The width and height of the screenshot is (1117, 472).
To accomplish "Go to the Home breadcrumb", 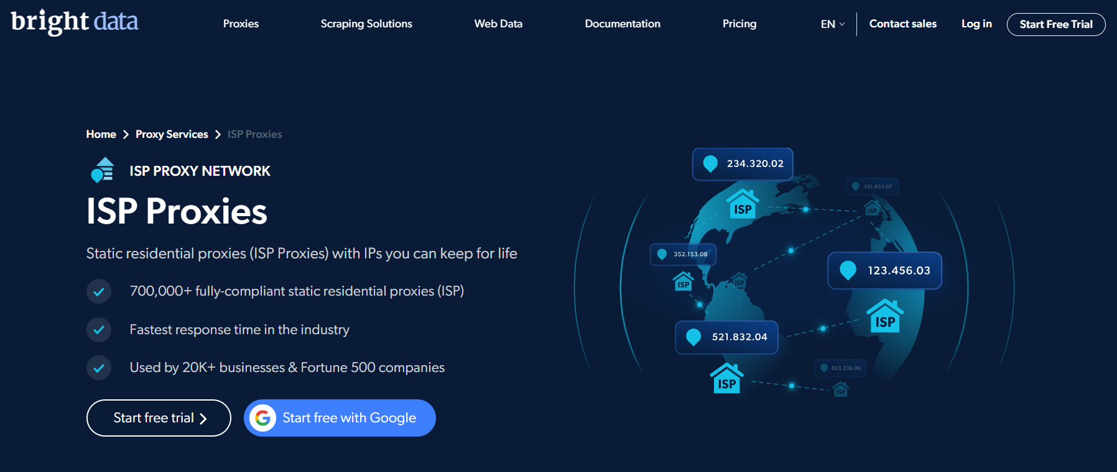I will (101, 134).
